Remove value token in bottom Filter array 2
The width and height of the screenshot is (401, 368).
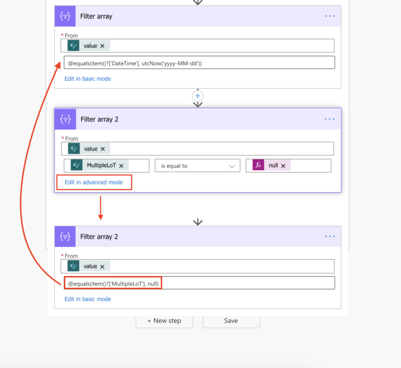(x=102, y=266)
